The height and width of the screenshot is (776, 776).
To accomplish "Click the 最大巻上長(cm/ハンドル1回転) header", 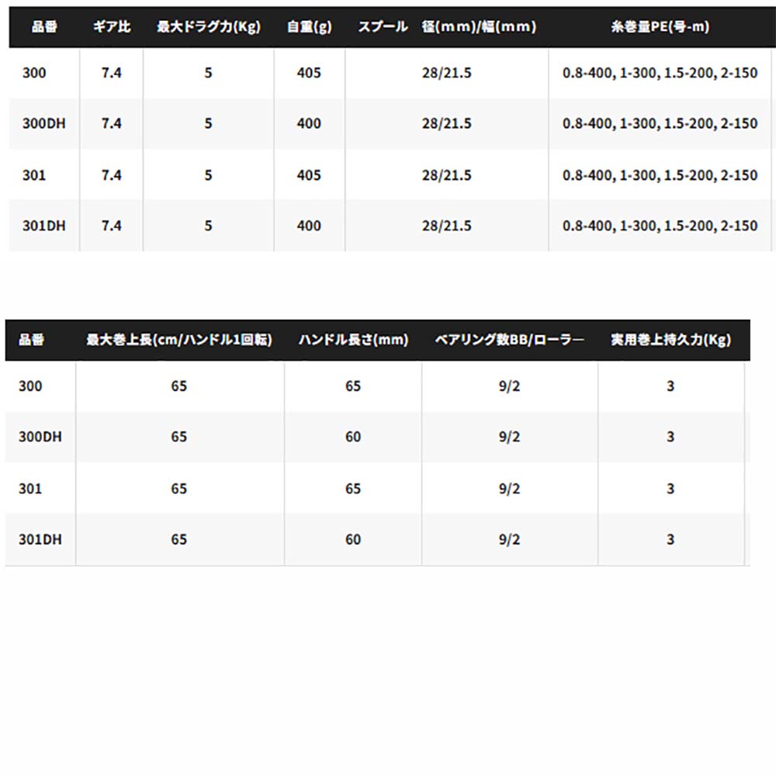I will pos(179,340).
